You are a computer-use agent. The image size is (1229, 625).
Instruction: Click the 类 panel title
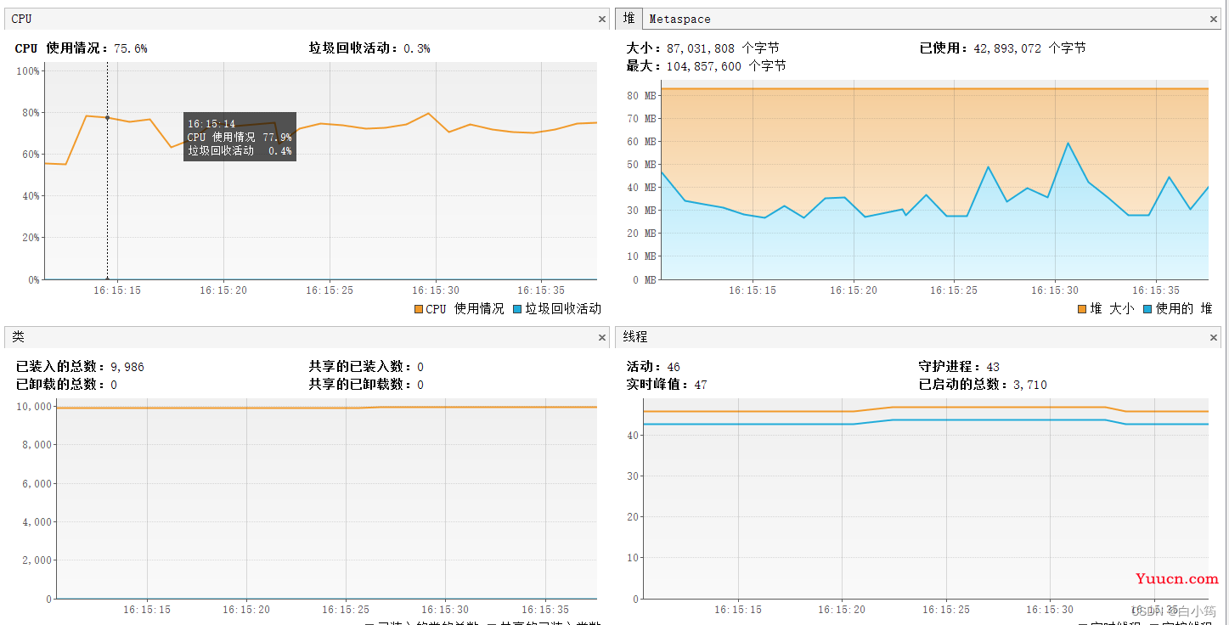coord(19,337)
